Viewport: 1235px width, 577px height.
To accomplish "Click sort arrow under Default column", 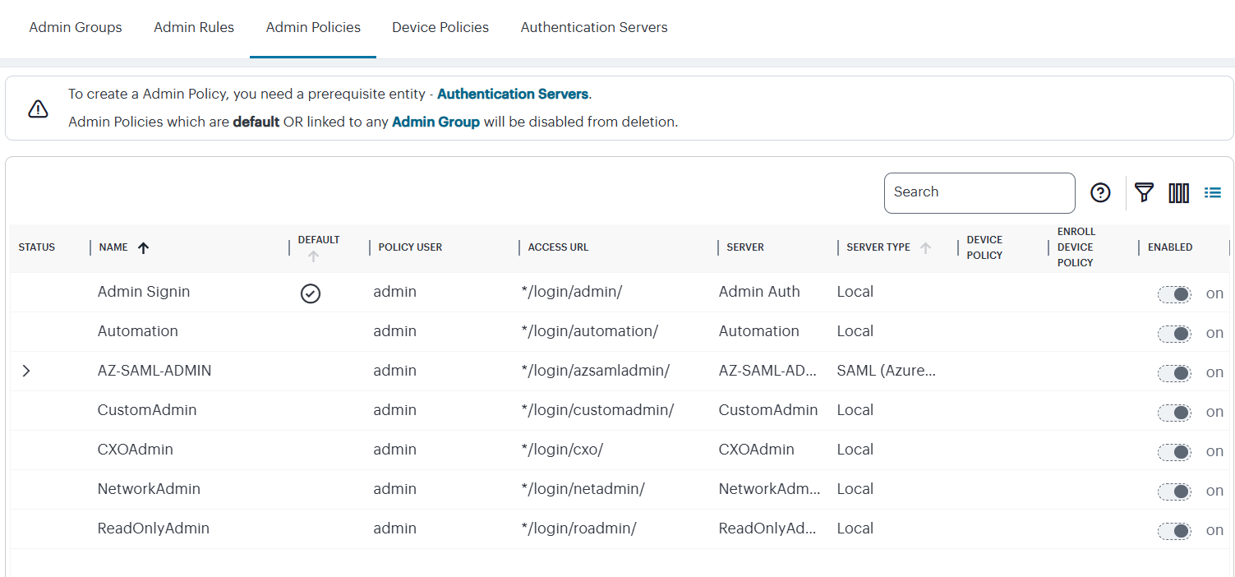I will [x=313, y=256].
